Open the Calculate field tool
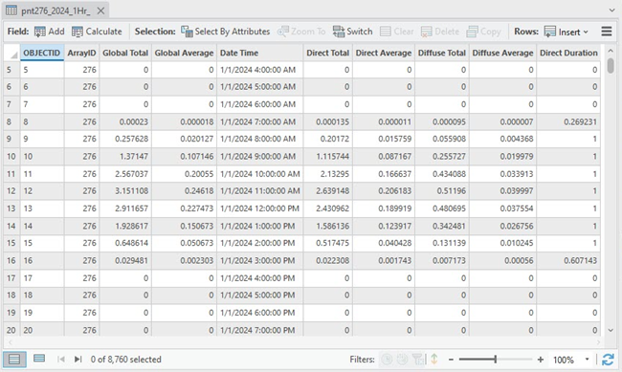The height and width of the screenshot is (372, 622). [97, 32]
